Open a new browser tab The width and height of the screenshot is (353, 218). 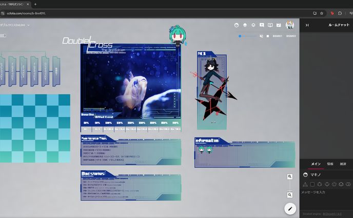coord(35,4)
